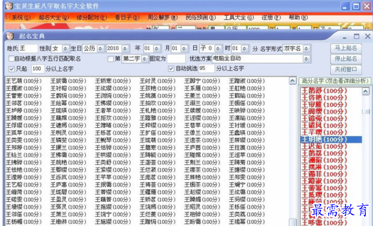Viewport: 373px width, 226px height.
Task: Select name 王昭灵 (100分) in list
Action: point(202,207)
